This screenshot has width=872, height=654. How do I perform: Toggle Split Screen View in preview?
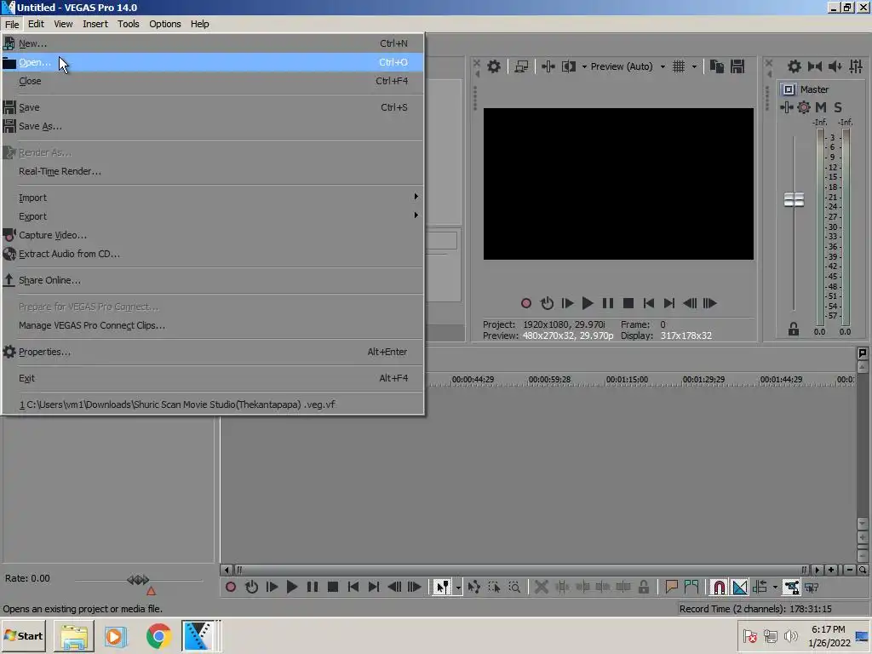point(568,66)
